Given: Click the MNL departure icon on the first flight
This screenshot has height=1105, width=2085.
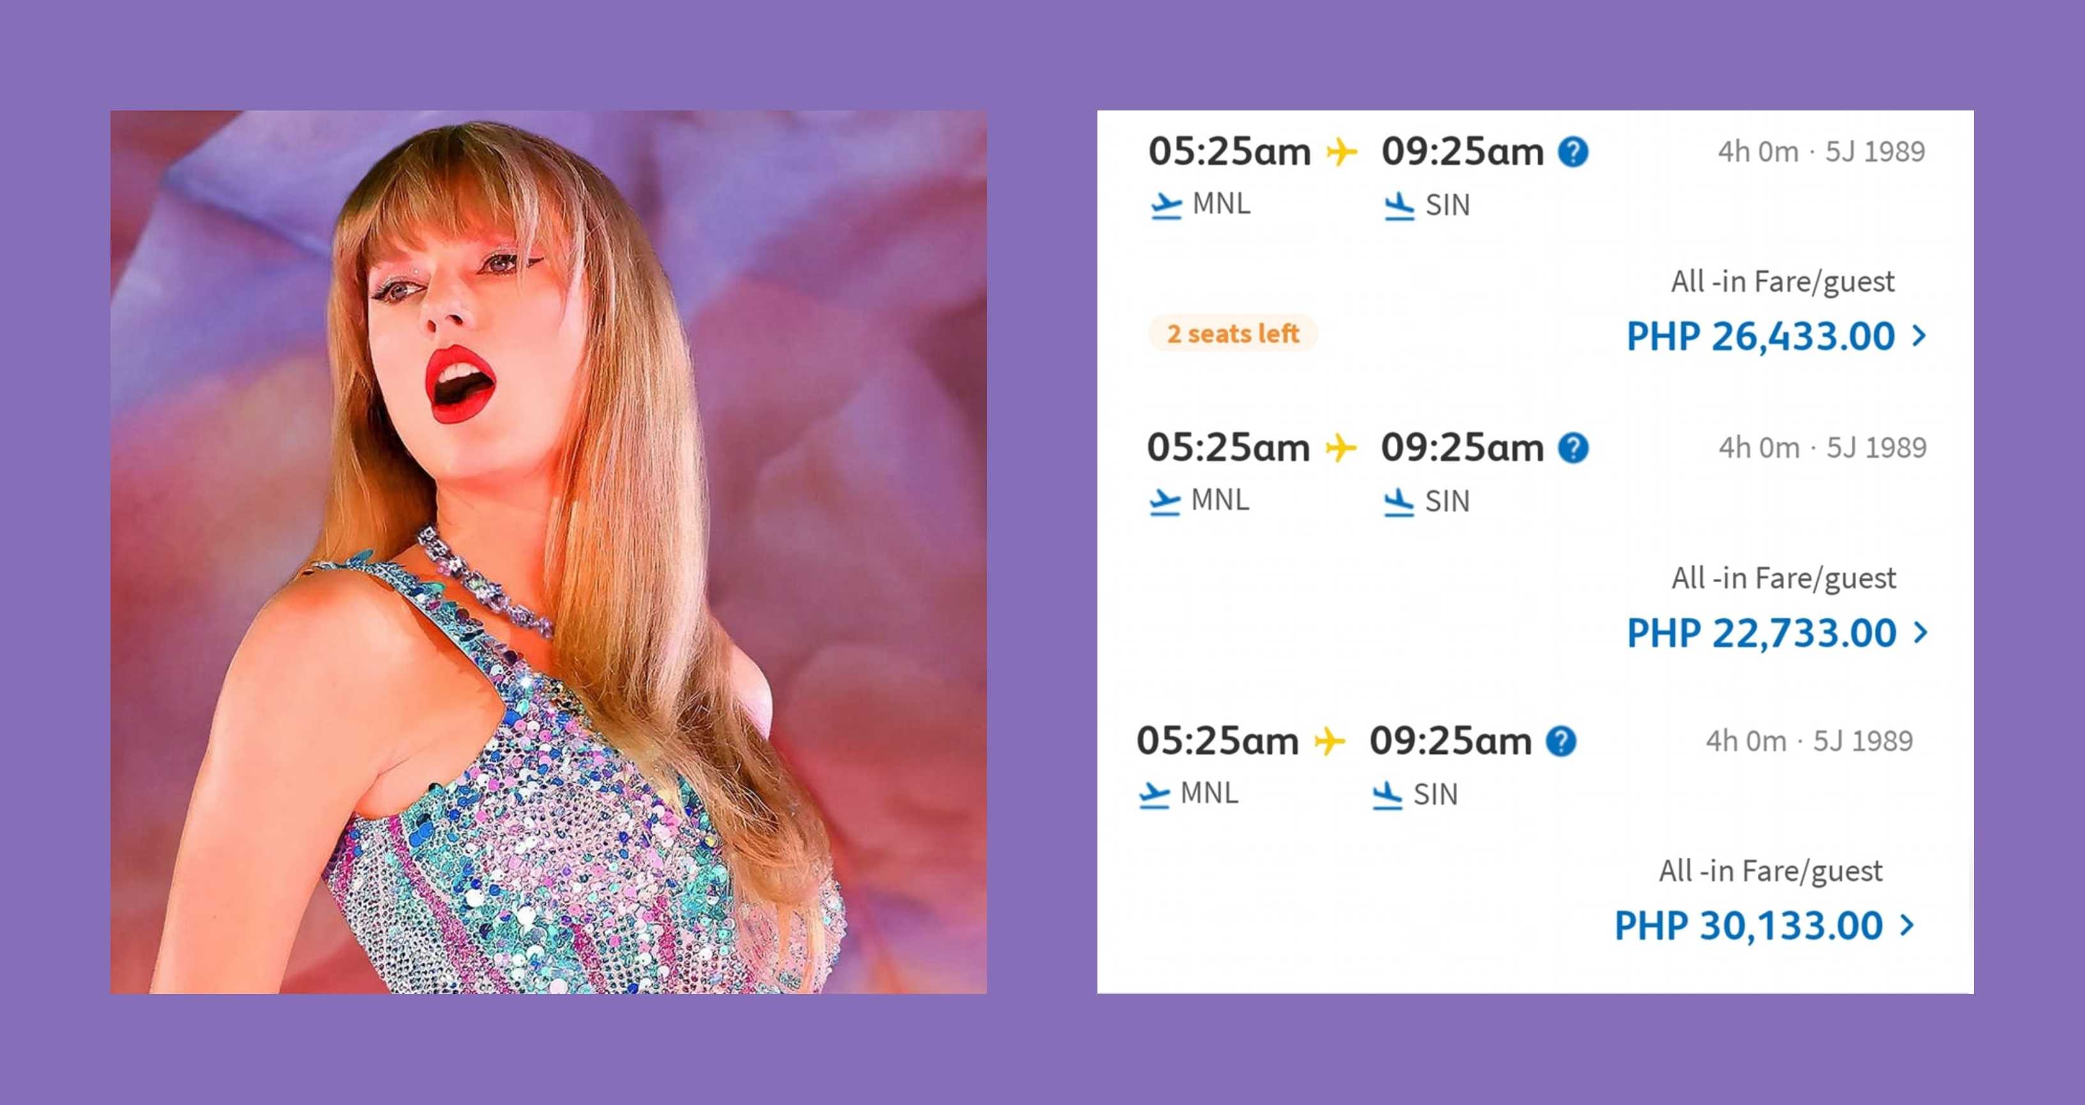Looking at the screenshot, I should pyautogui.click(x=1166, y=206).
